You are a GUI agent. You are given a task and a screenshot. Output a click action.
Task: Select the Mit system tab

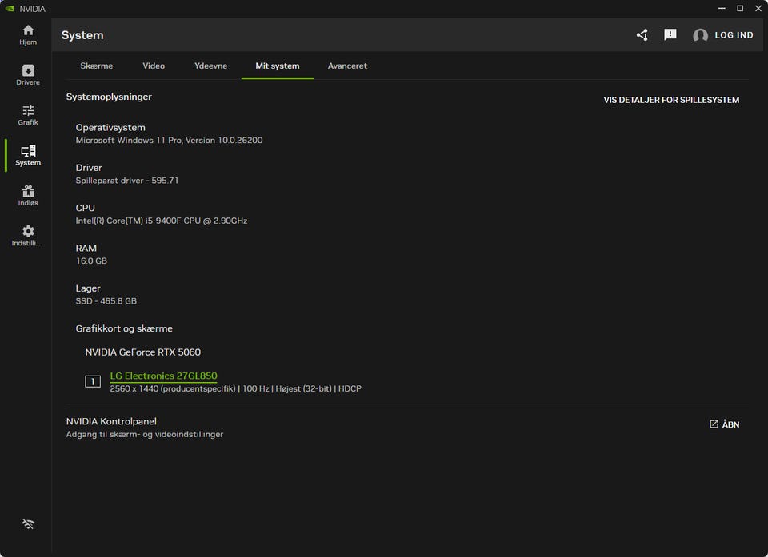click(278, 66)
